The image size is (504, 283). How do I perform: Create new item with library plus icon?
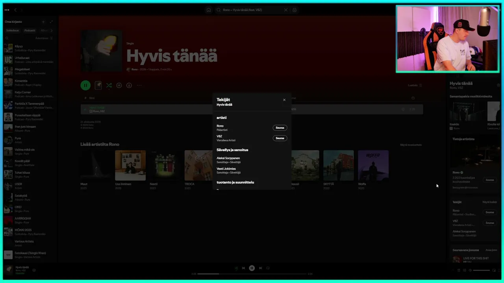pos(43,22)
